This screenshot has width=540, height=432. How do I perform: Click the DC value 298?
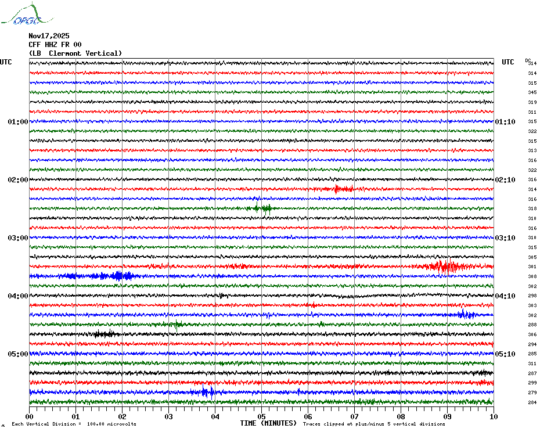pyautogui.click(x=532, y=296)
